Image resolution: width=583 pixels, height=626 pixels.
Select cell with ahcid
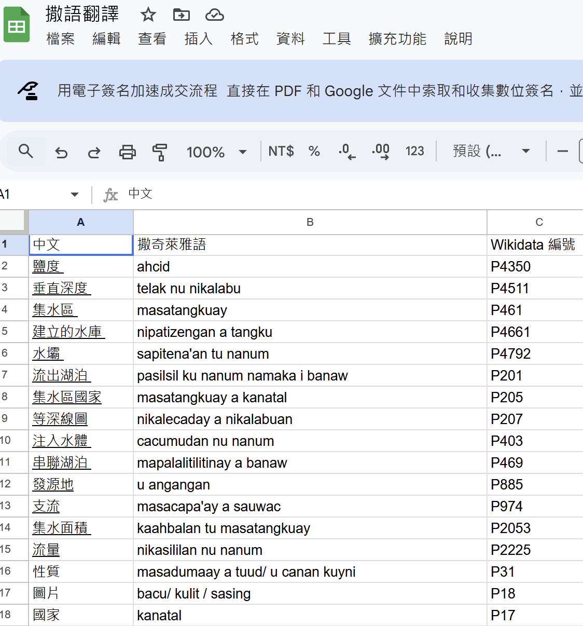click(310, 266)
